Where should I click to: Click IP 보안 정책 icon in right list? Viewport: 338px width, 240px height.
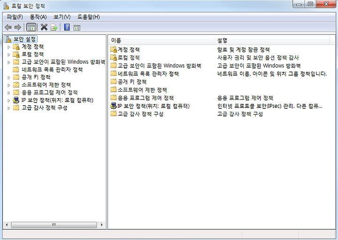point(114,106)
